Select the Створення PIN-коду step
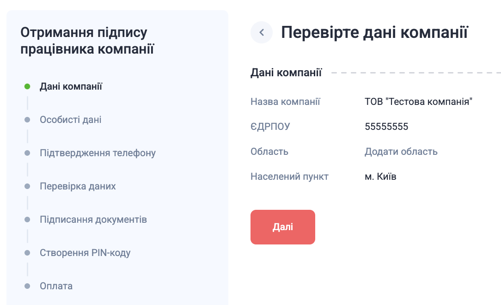 click(x=85, y=253)
